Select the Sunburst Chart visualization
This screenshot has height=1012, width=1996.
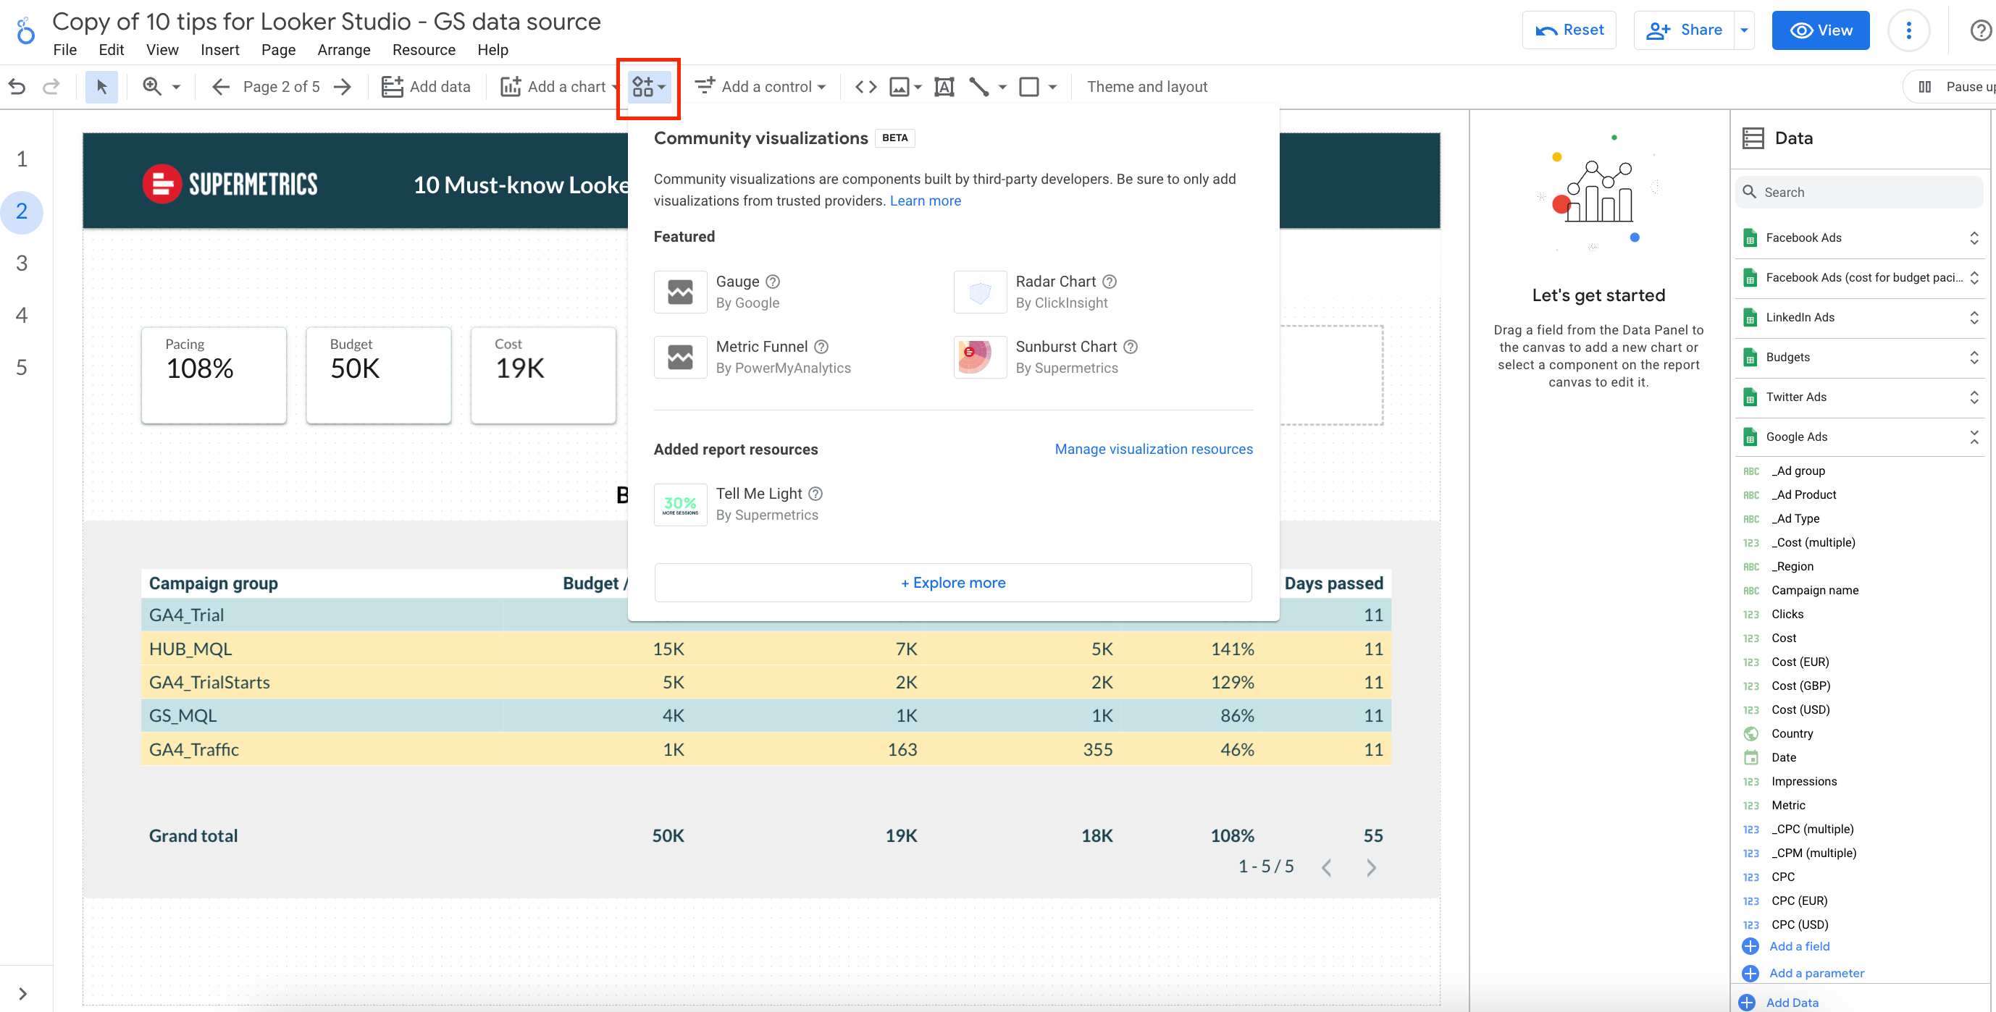(1065, 347)
